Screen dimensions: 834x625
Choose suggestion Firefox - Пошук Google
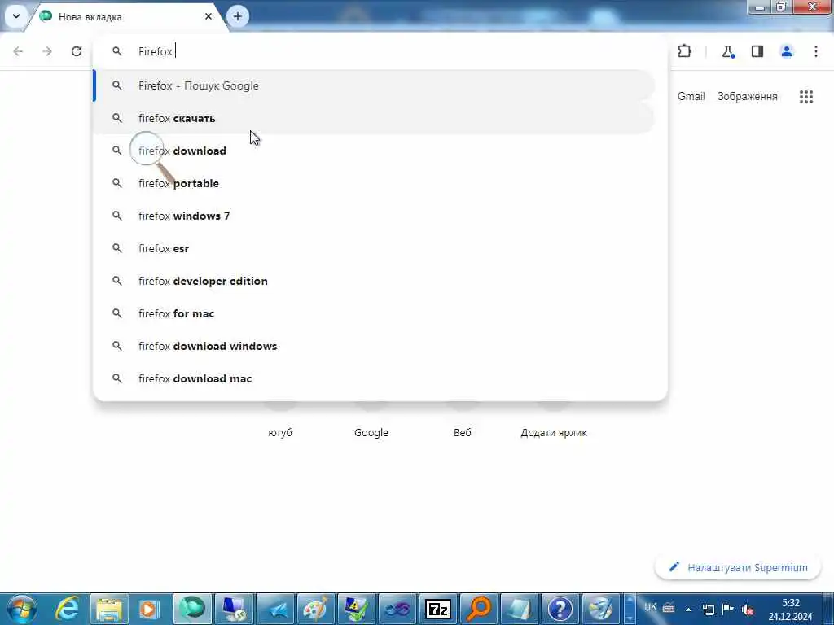point(375,85)
